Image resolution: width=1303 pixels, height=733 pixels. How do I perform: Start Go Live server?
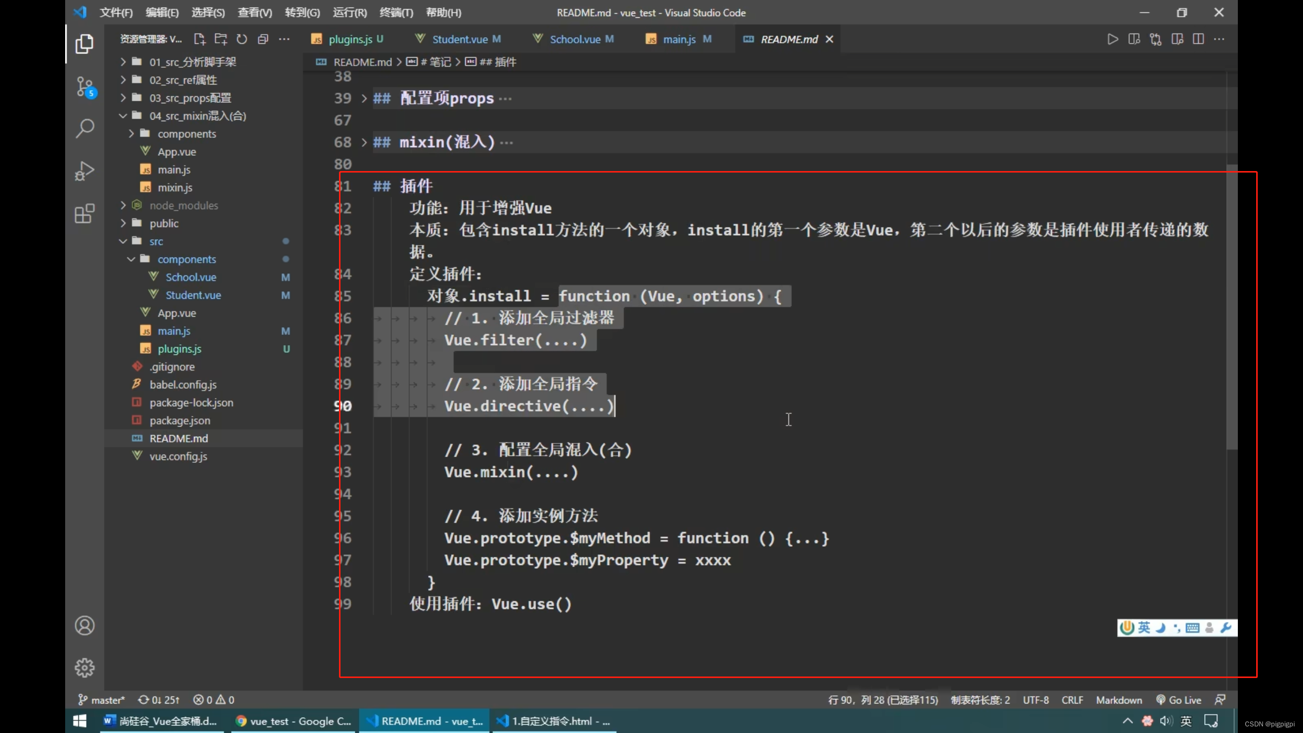click(1179, 700)
